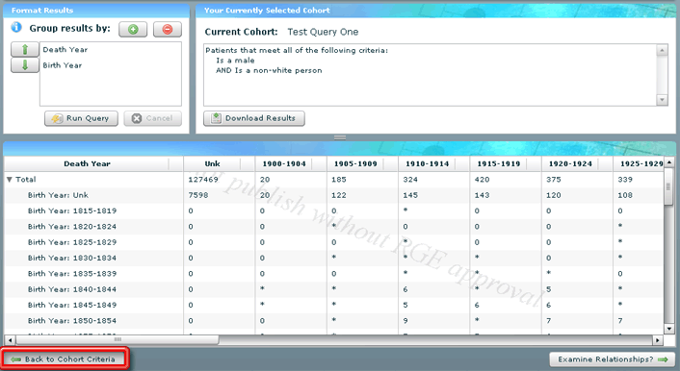The width and height of the screenshot is (680, 371).
Task: Remove grouping with the red minus button
Action: click(x=167, y=30)
